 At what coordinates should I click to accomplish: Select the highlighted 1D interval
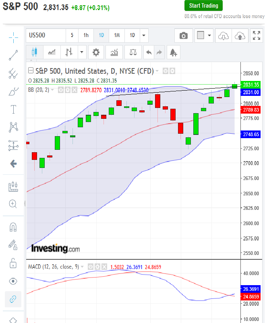[101, 35]
